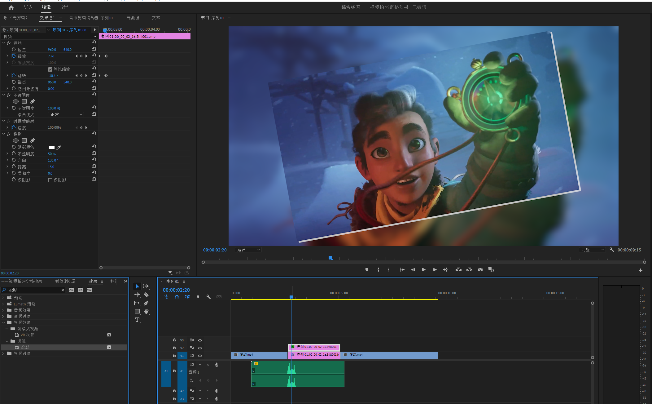Open timeline display settings wrench
652x404 pixels.
click(208, 297)
